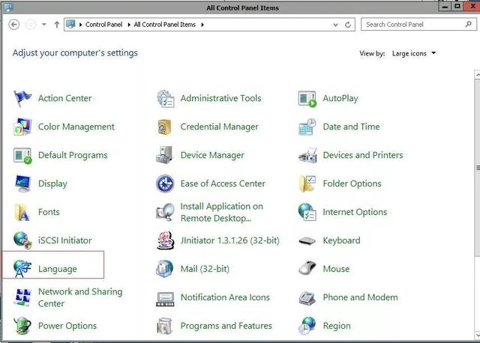The height and width of the screenshot is (343, 480).
Task: Click the Keyboard link text
Action: click(x=342, y=240)
